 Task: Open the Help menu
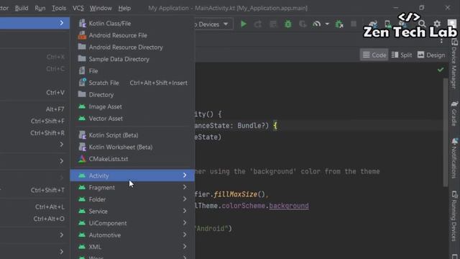[x=124, y=8]
